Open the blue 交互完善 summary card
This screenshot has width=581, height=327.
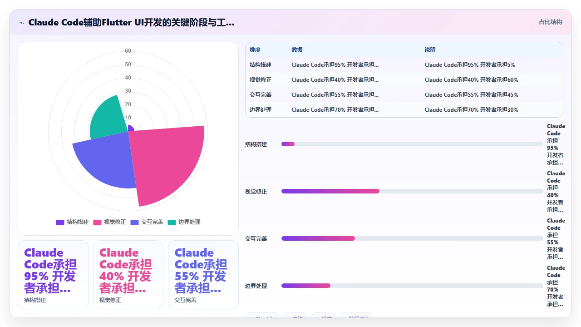(x=203, y=275)
